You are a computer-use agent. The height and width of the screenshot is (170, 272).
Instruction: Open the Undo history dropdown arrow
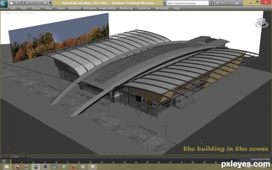tap(33, 3)
